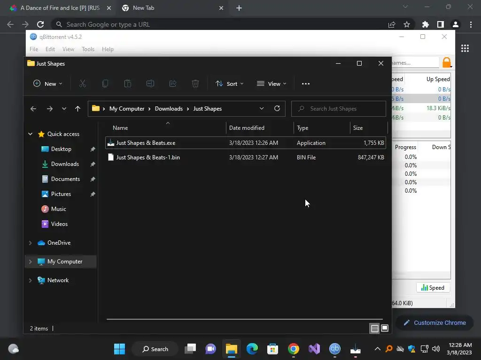Show hidden system tray icons
This screenshot has height=360, width=481.
coord(377,349)
